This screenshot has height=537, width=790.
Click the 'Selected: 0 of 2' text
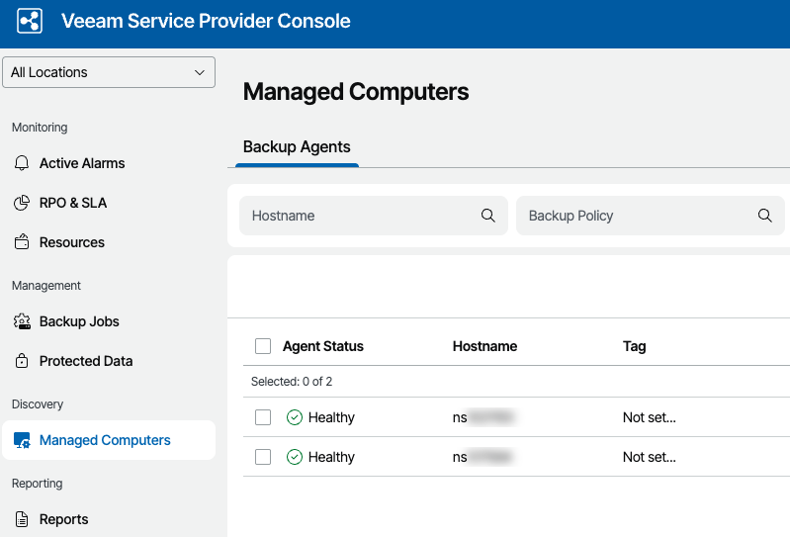(x=292, y=382)
